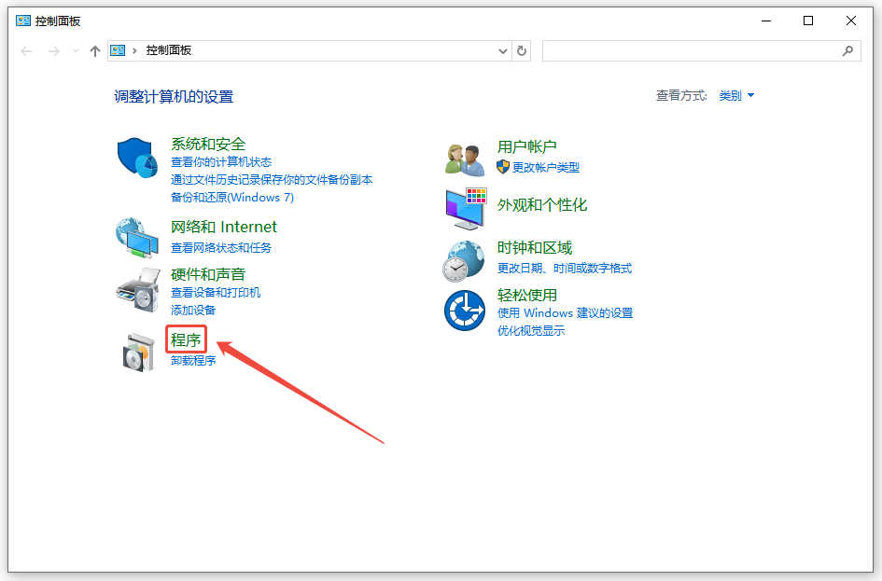Viewport: 882px width, 581px height.
Task: Click the Ease of Access icon
Action: tap(465, 311)
